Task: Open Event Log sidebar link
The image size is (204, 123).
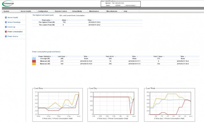Action: pos(11,27)
